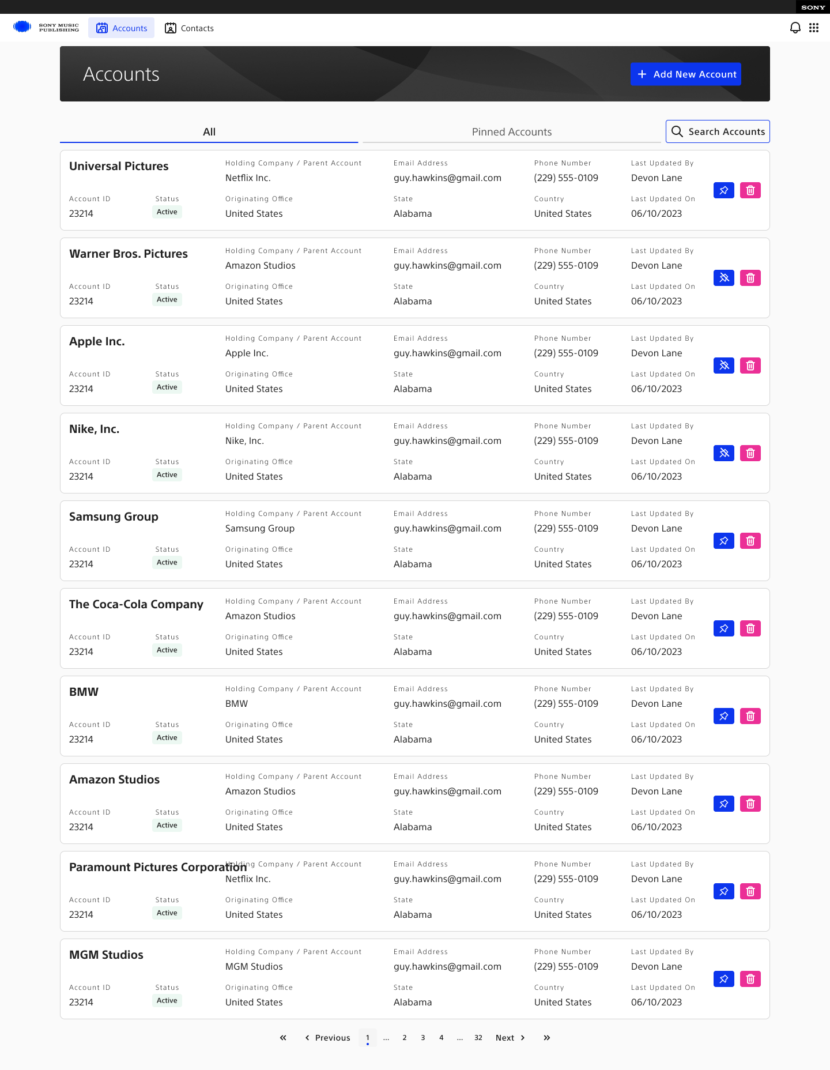Delete The Coca-Cola Company account
830x1070 pixels.
tap(750, 628)
